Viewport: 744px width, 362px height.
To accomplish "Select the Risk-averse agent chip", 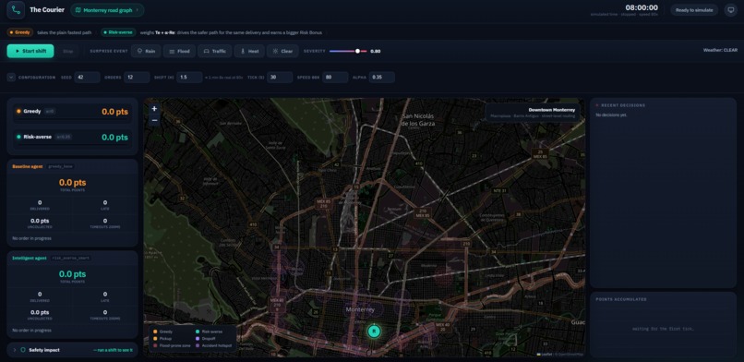I will 119,32.
